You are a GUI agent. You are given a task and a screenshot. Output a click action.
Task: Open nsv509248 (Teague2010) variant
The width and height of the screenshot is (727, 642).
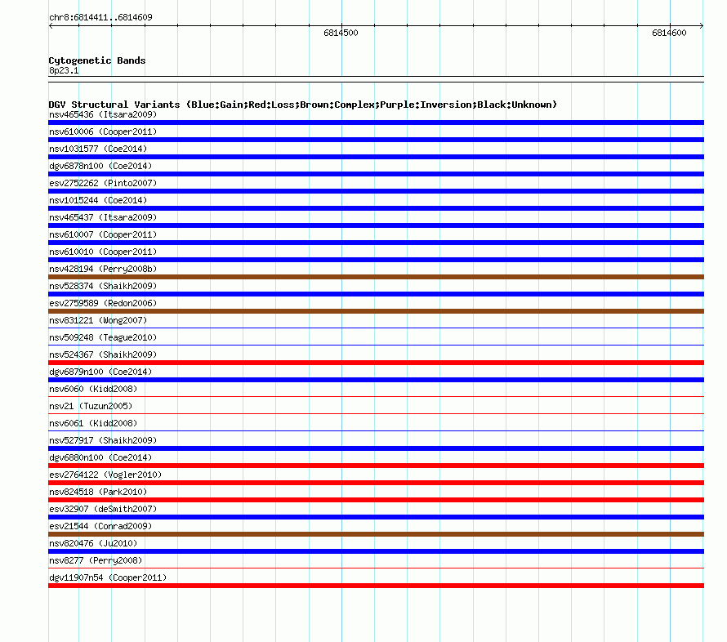[103, 337]
